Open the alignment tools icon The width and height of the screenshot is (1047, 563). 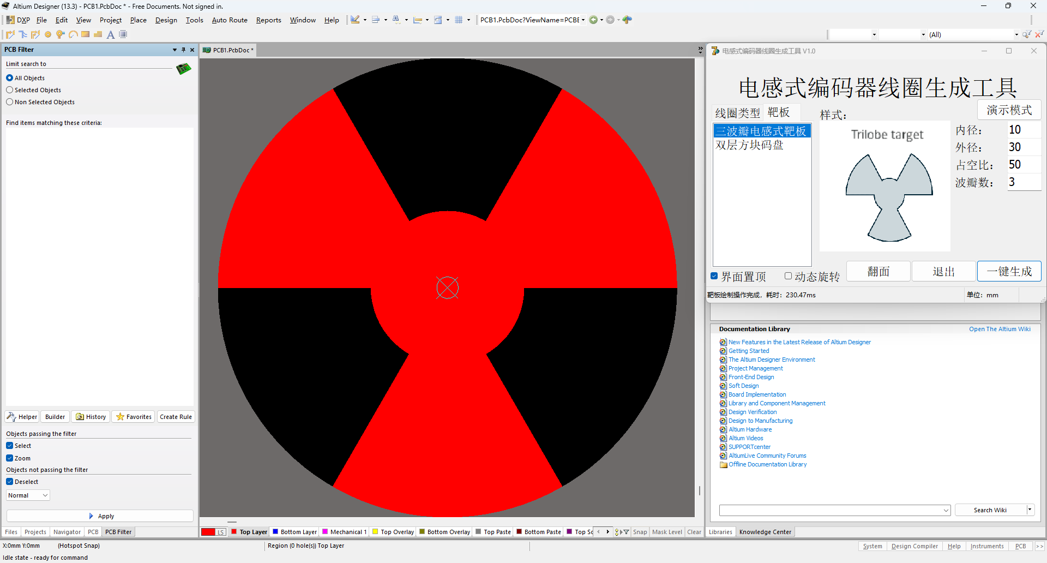pyautogui.click(x=376, y=20)
